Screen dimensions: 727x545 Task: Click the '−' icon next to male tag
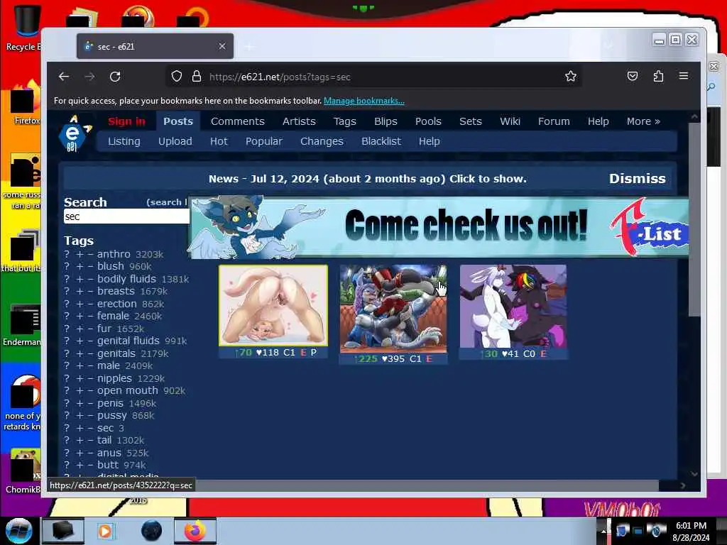point(90,366)
